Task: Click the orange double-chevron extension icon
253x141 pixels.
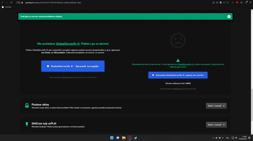Action: coord(233,3)
